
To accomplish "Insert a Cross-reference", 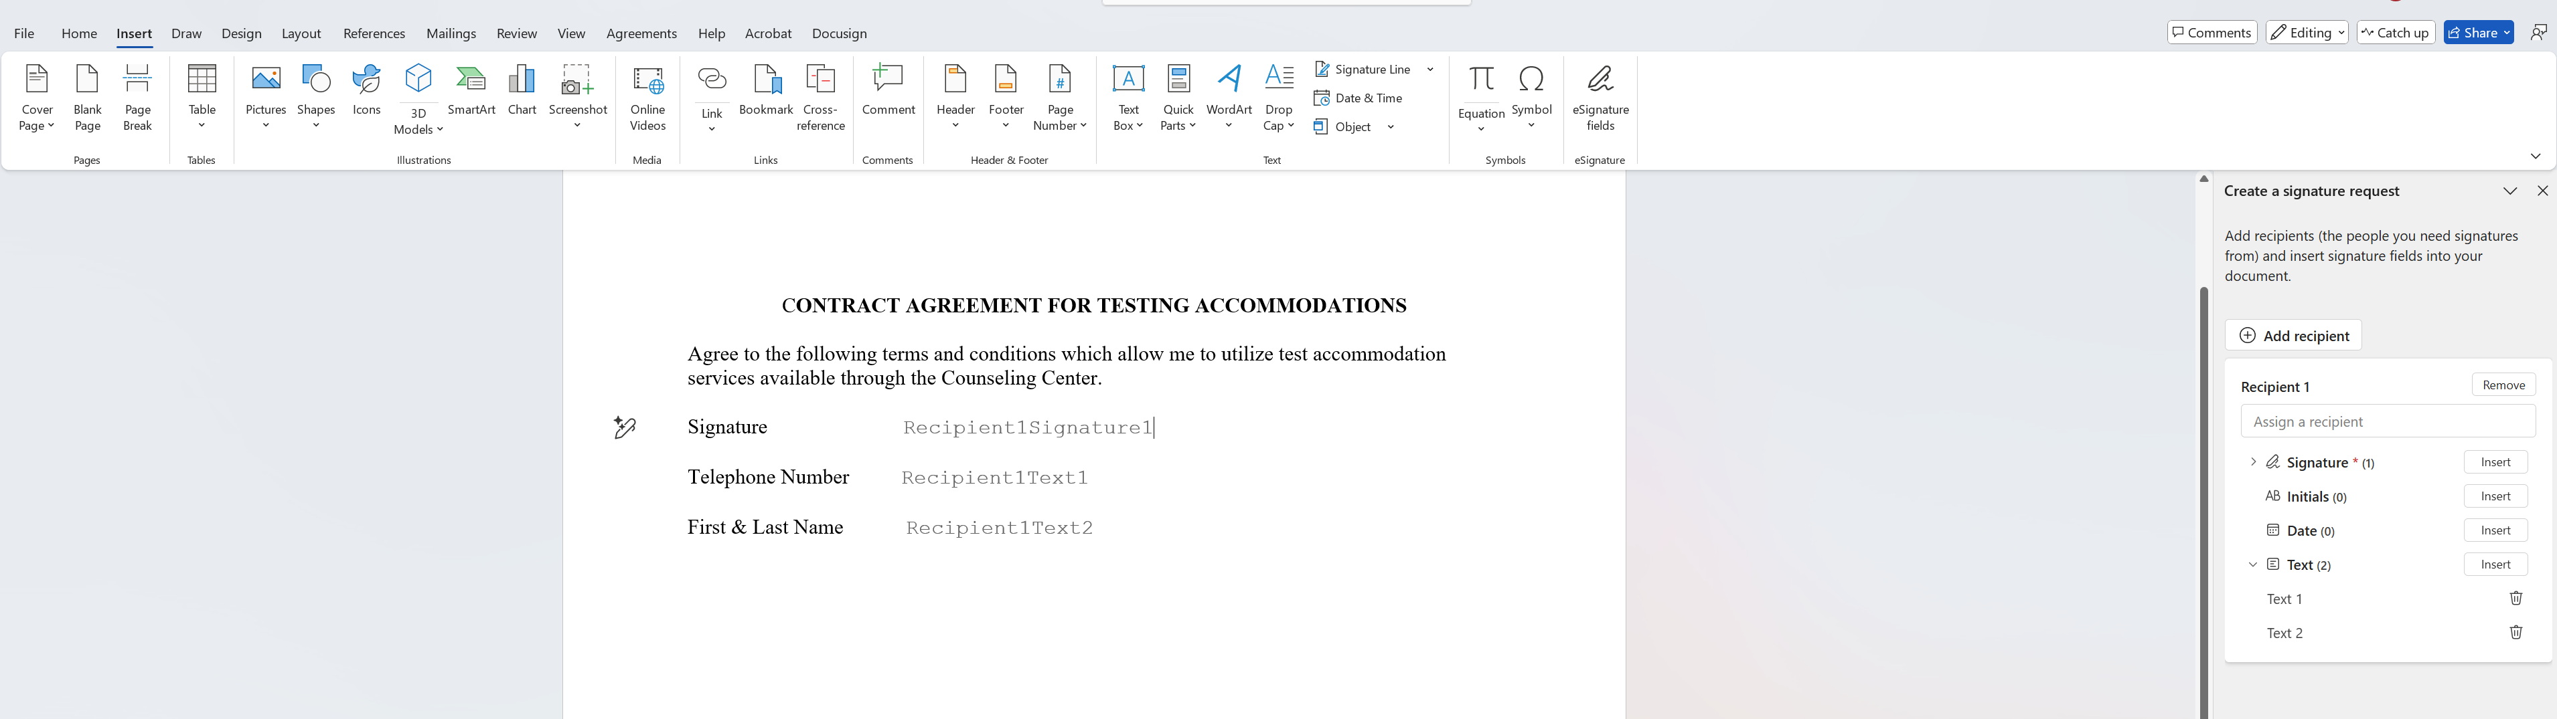I will (x=821, y=97).
